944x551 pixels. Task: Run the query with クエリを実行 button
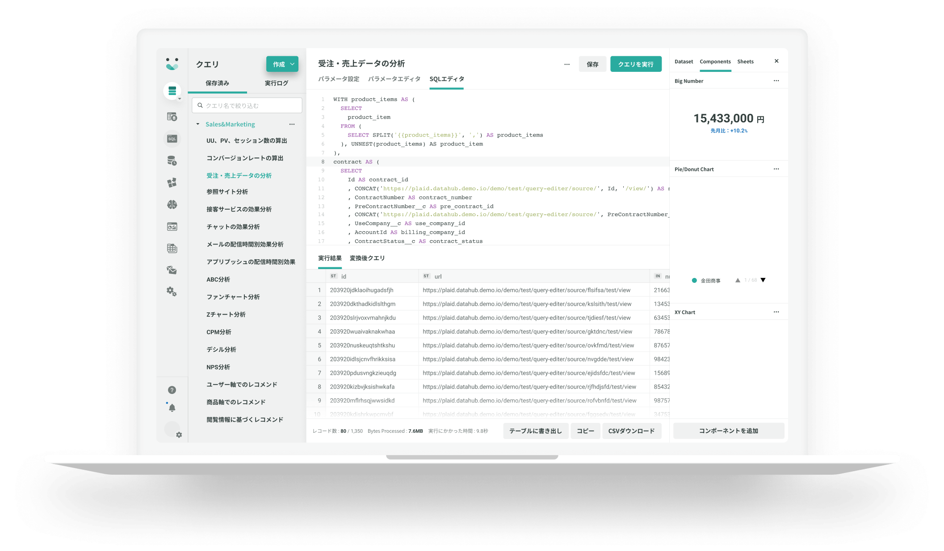pos(636,64)
